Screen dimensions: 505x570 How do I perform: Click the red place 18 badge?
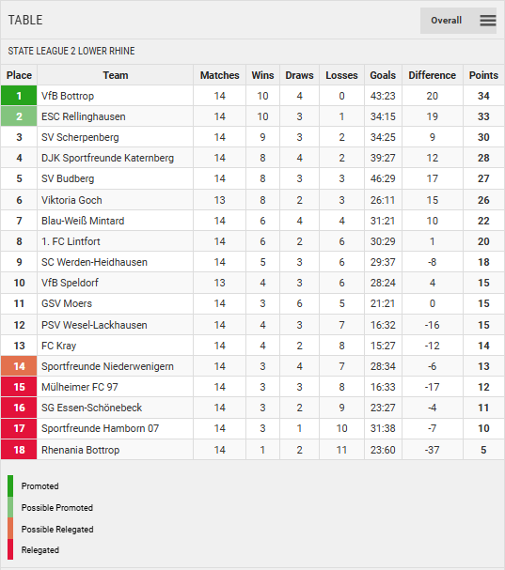pyautogui.click(x=19, y=450)
